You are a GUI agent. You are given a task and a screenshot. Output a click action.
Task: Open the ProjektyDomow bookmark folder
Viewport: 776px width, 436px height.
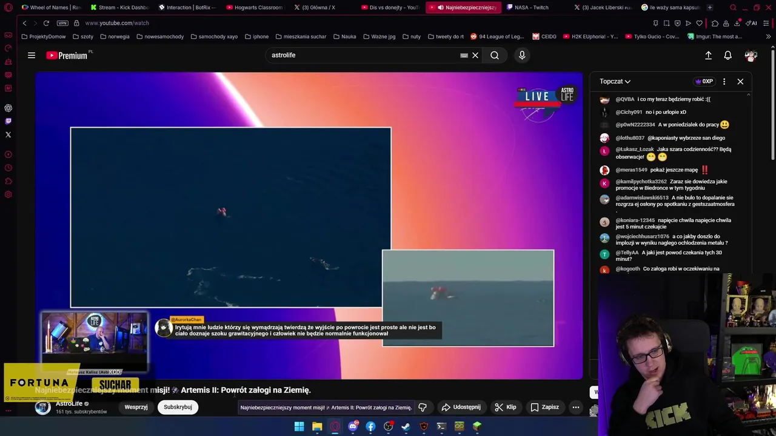(43, 36)
